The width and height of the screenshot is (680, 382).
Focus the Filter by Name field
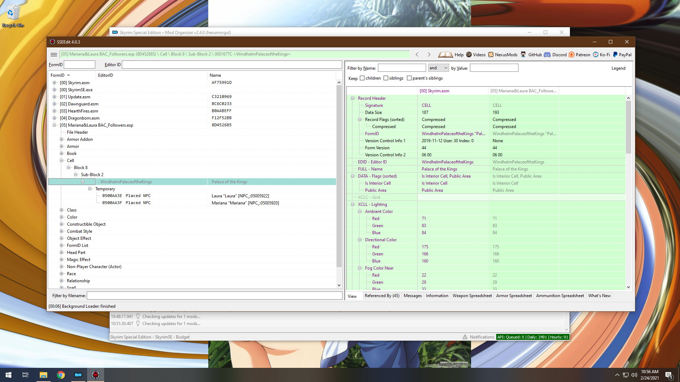402,68
